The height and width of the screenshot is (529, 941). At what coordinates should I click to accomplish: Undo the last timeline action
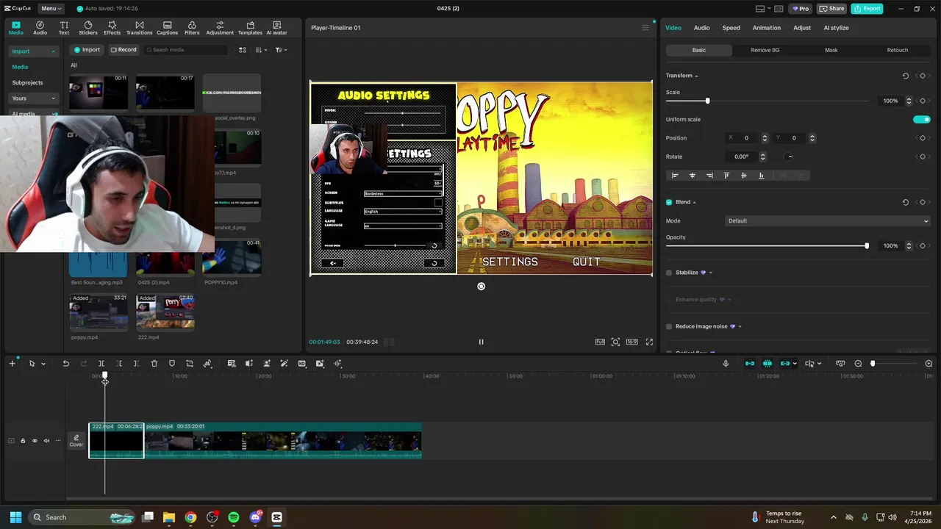pyautogui.click(x=65, y=364)
